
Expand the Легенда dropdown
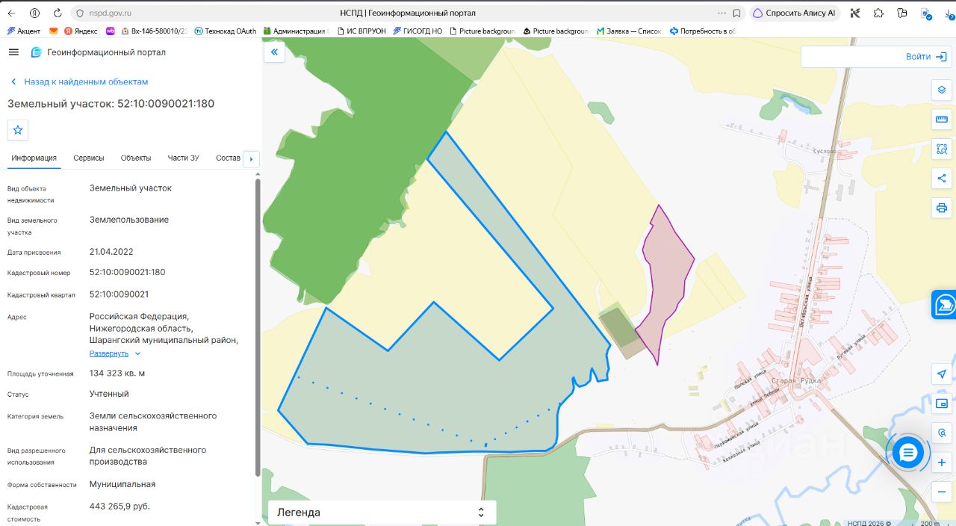pos(382,513)
